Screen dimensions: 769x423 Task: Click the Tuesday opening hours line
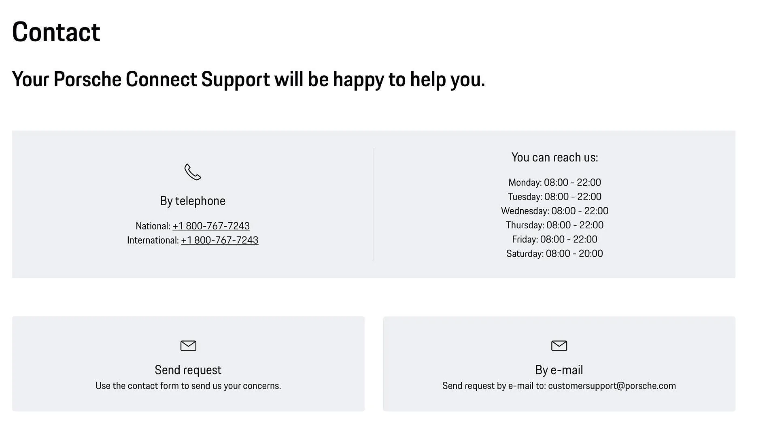coord(554,197)
